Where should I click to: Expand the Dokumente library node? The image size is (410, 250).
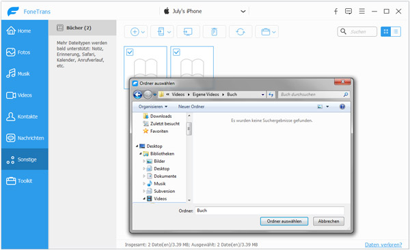144,176
